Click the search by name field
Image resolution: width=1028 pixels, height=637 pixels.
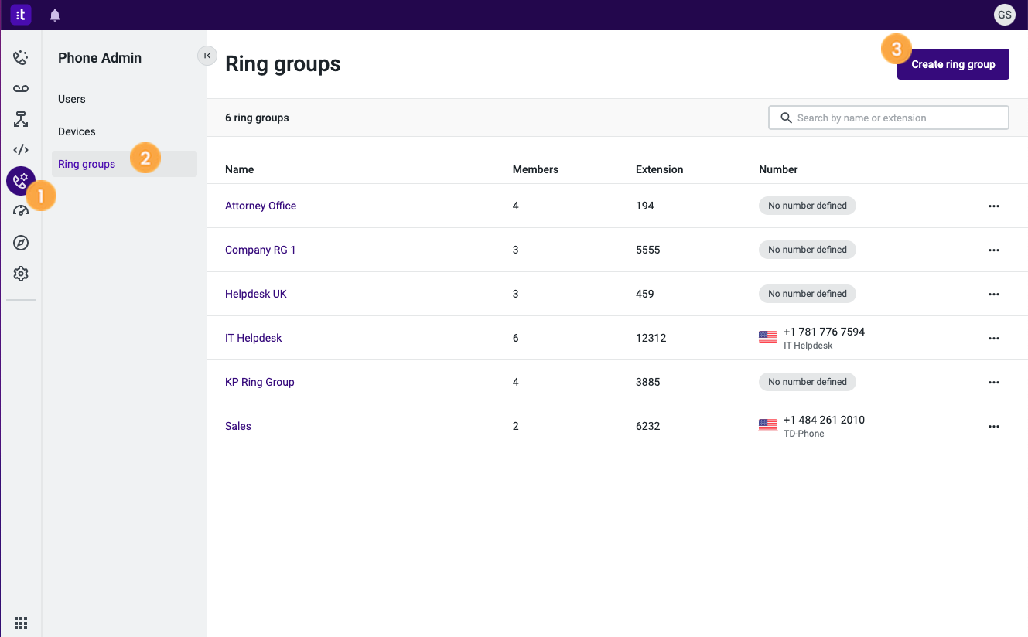coord(888,117)
